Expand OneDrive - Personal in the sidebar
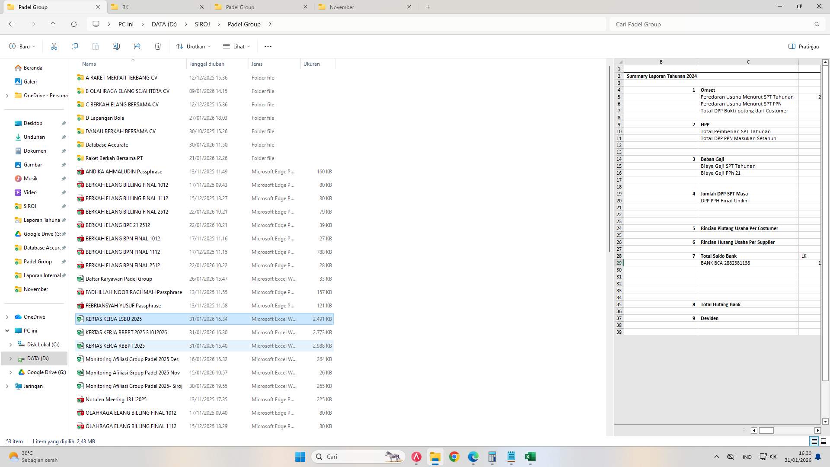830x467 pixels. click(6, 95)
